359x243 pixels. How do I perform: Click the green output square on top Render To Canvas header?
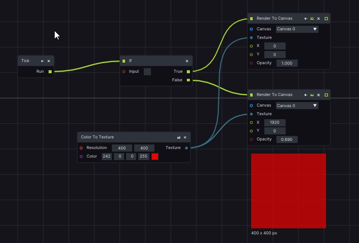coord(326,19)
